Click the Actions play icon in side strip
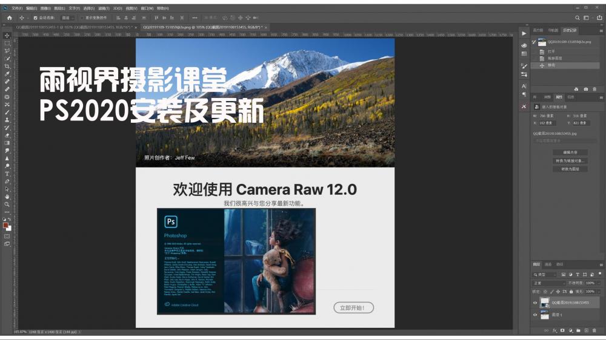The width and height of the screenshot is (606, 340). pyautogui.click(x=524, y=33)
